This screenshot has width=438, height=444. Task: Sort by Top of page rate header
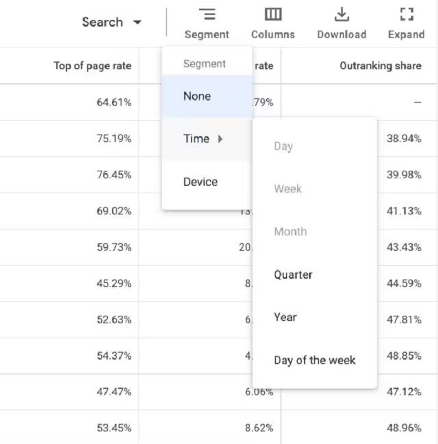[93, 66]
